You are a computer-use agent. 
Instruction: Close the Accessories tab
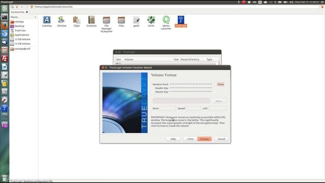pyautogui.click(x=27, y=12)
